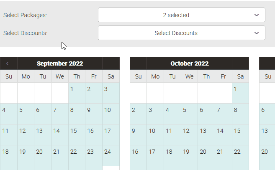Image resolution: width=275 pixels, height=170 pixels.
Task: Pick October 20 on the calendar
Action: (x=206, y=155)
